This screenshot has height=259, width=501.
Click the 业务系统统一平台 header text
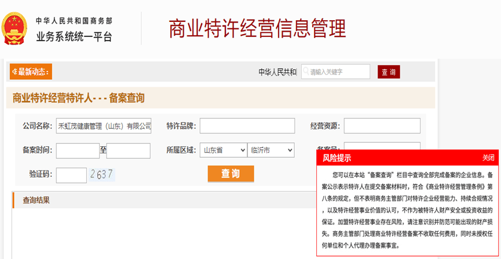click(74, 37)
